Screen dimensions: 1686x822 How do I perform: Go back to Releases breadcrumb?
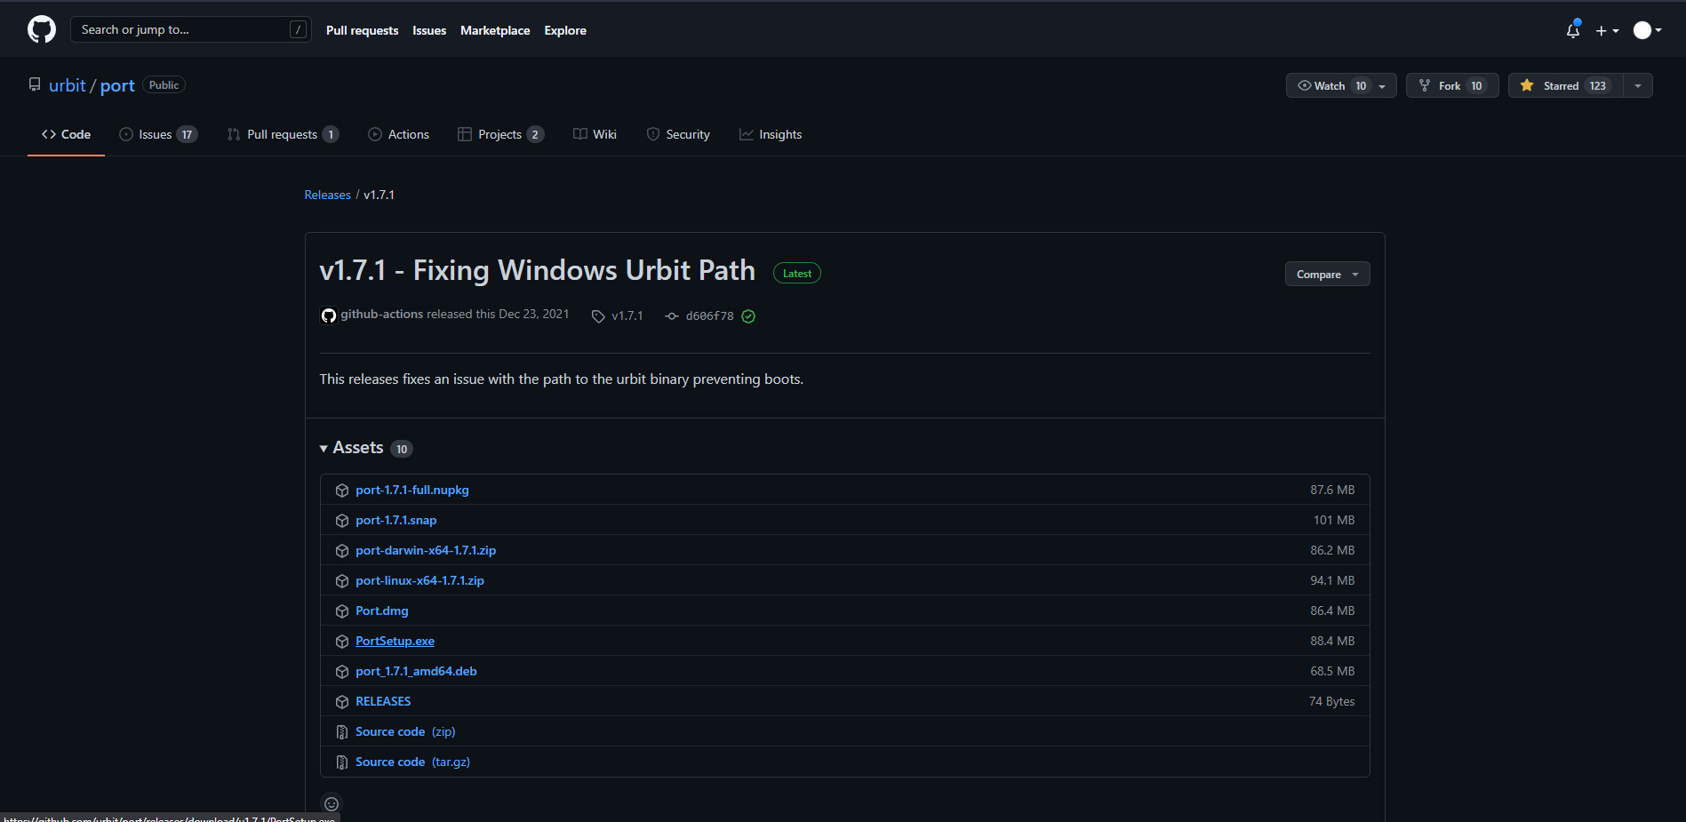click(327, 195)
